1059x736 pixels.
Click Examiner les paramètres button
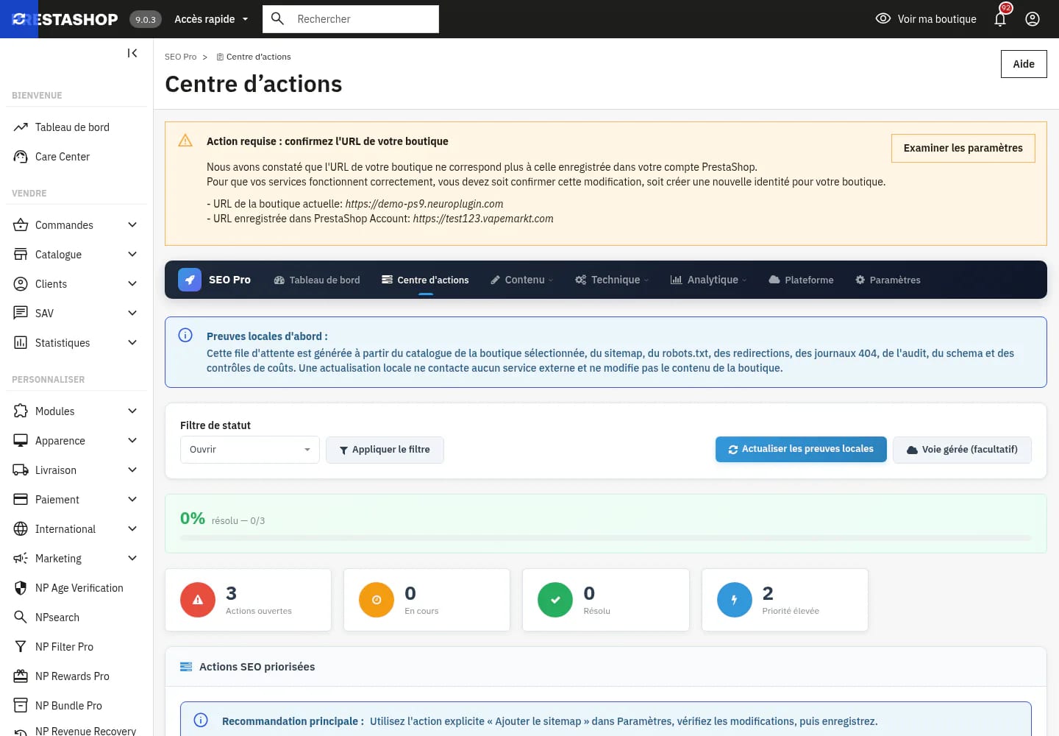pos(963,148)
